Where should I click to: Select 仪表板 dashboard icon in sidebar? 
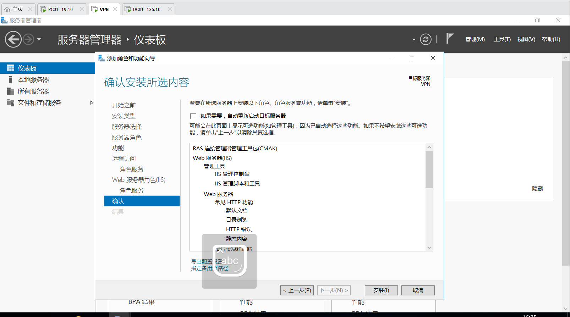point(11,68)
